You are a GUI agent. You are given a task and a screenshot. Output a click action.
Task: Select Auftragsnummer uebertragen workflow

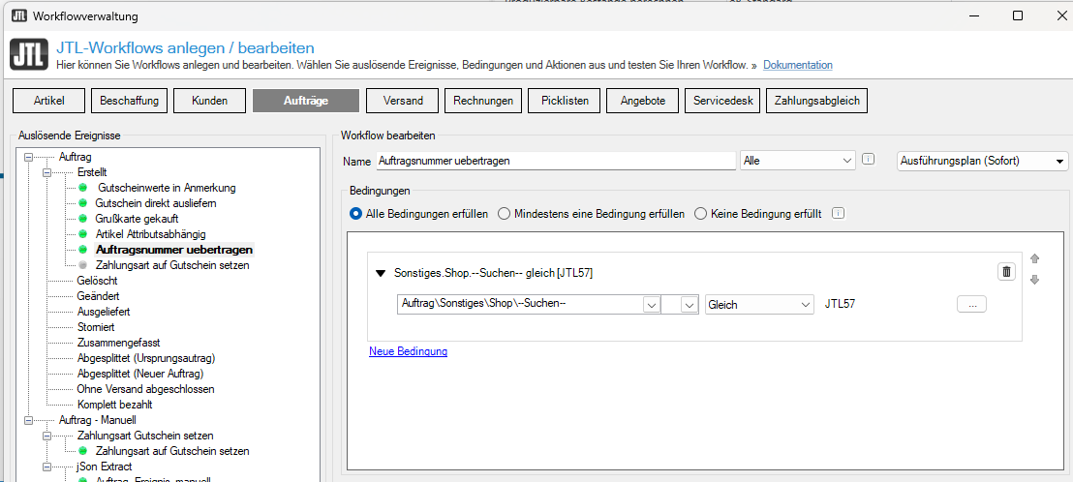pos(174,250)
